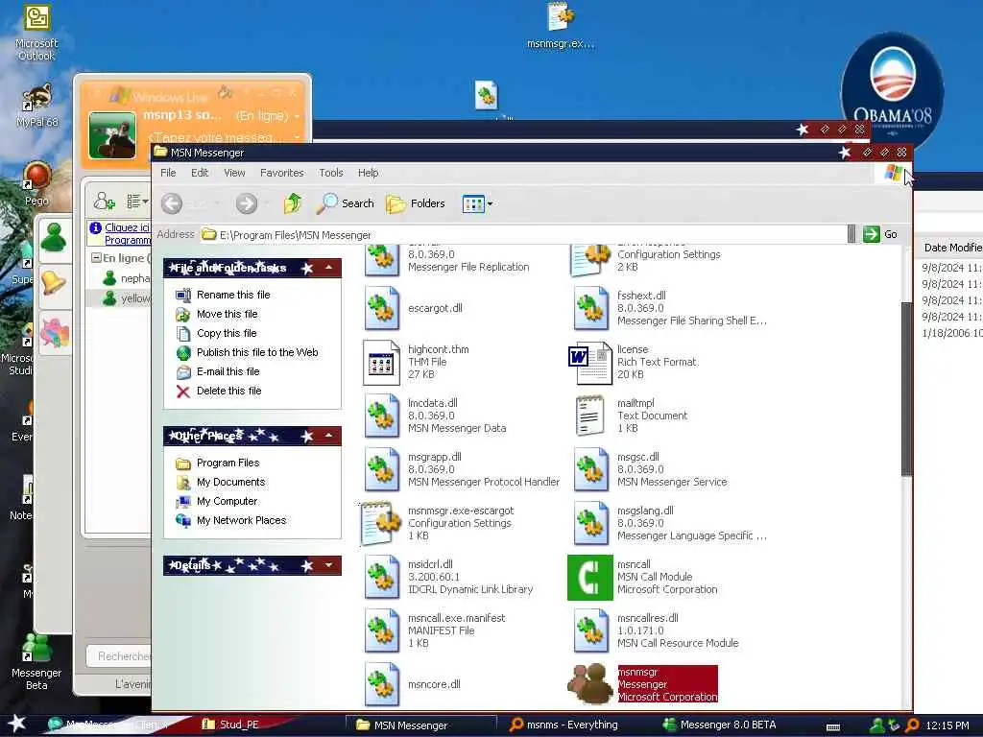Open the msnp13 status dropdown in Messenger
This screenshot has height=737, width=983.
[268, 116]
